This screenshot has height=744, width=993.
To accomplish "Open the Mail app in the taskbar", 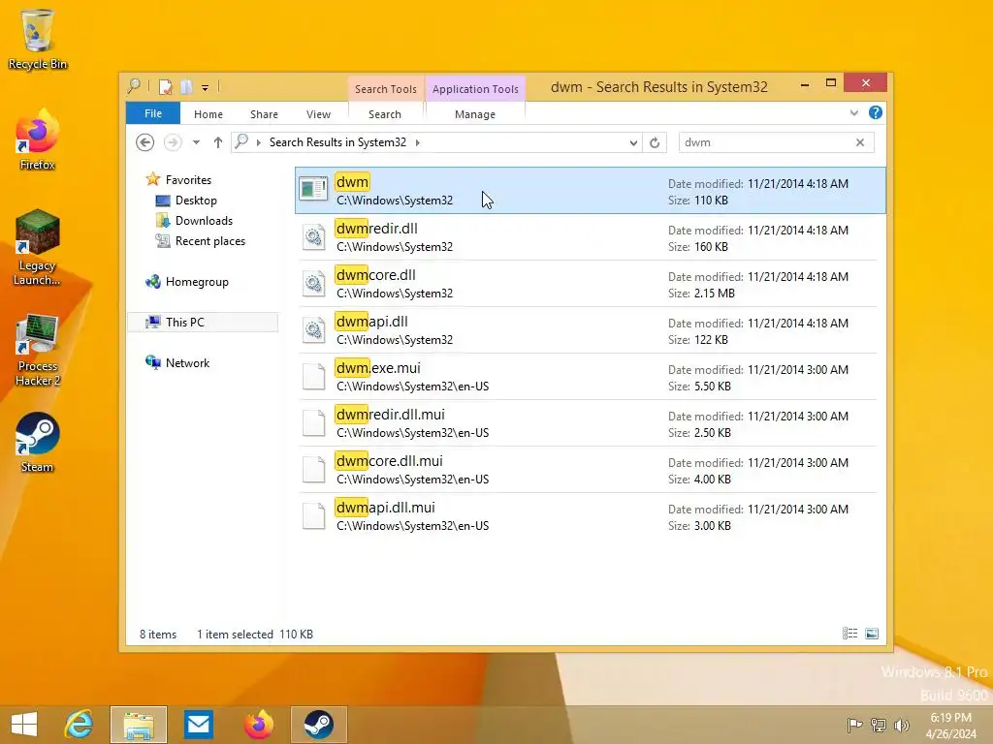I will [x=199, y=725].
